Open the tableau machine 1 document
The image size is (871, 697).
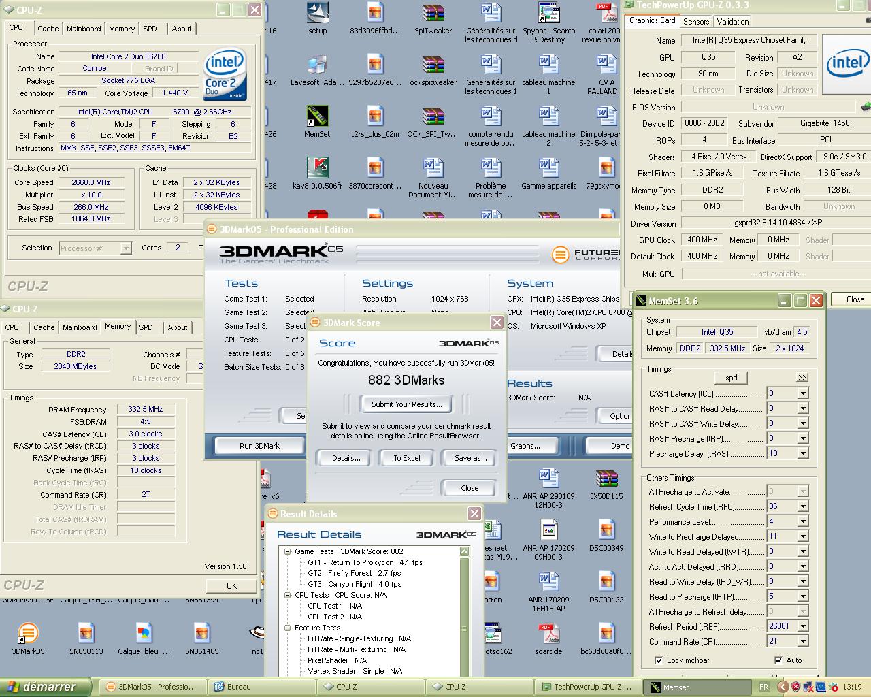(x=548, y=75)
